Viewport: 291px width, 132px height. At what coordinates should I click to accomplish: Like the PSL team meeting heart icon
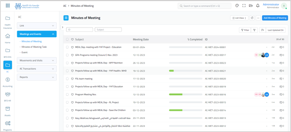tap(72, 79)
